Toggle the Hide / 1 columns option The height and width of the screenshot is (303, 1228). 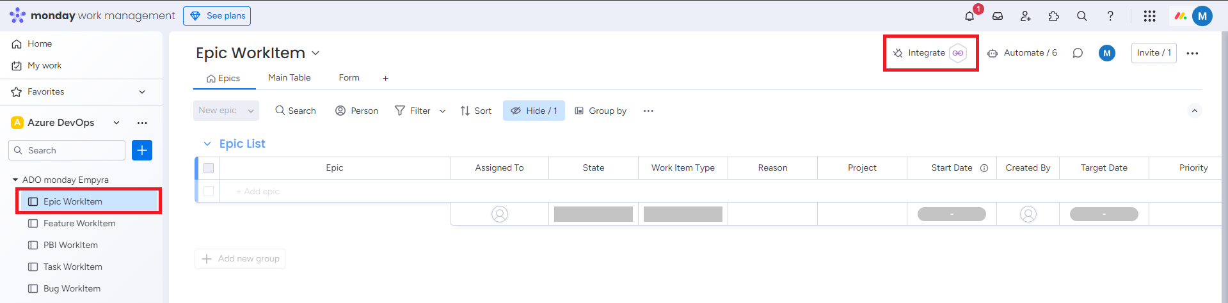(x=534, y=111)
